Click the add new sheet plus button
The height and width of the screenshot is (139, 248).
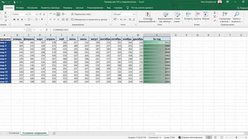click(54, 134)
